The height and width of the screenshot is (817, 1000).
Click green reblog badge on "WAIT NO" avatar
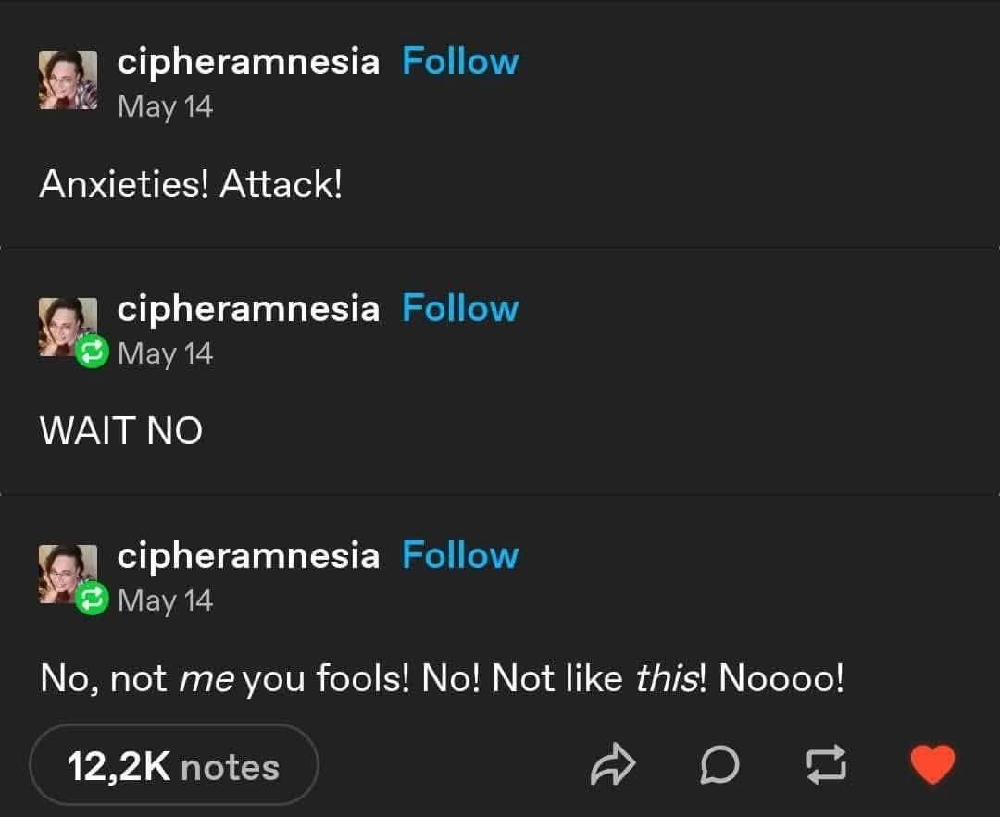[x=92, y=352]
